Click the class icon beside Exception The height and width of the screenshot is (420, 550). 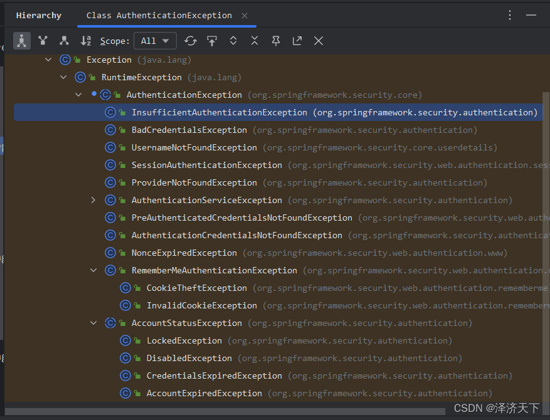coord(65,60)
